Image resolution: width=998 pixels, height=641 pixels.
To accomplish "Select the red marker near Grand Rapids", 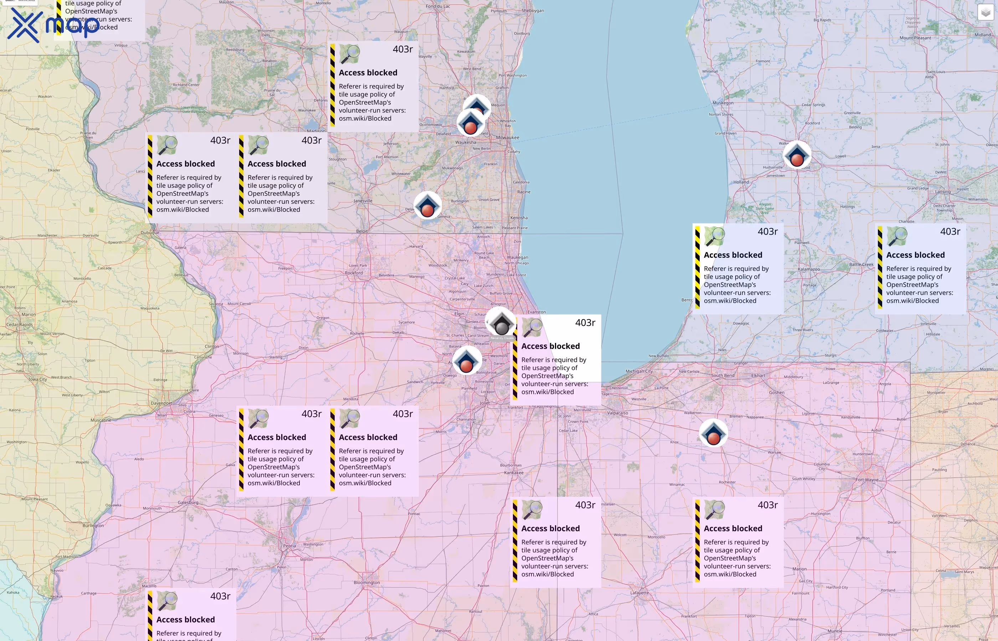I will [797, 155].
